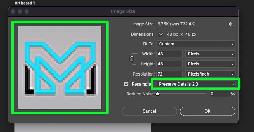Click the Dimensions unit chevron icon

[x=161, y=34]
